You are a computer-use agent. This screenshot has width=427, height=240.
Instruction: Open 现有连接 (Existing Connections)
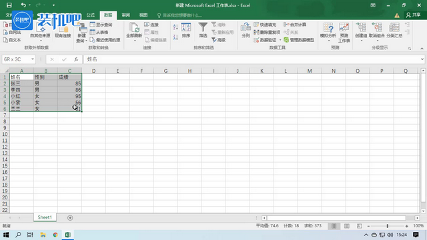63,31
